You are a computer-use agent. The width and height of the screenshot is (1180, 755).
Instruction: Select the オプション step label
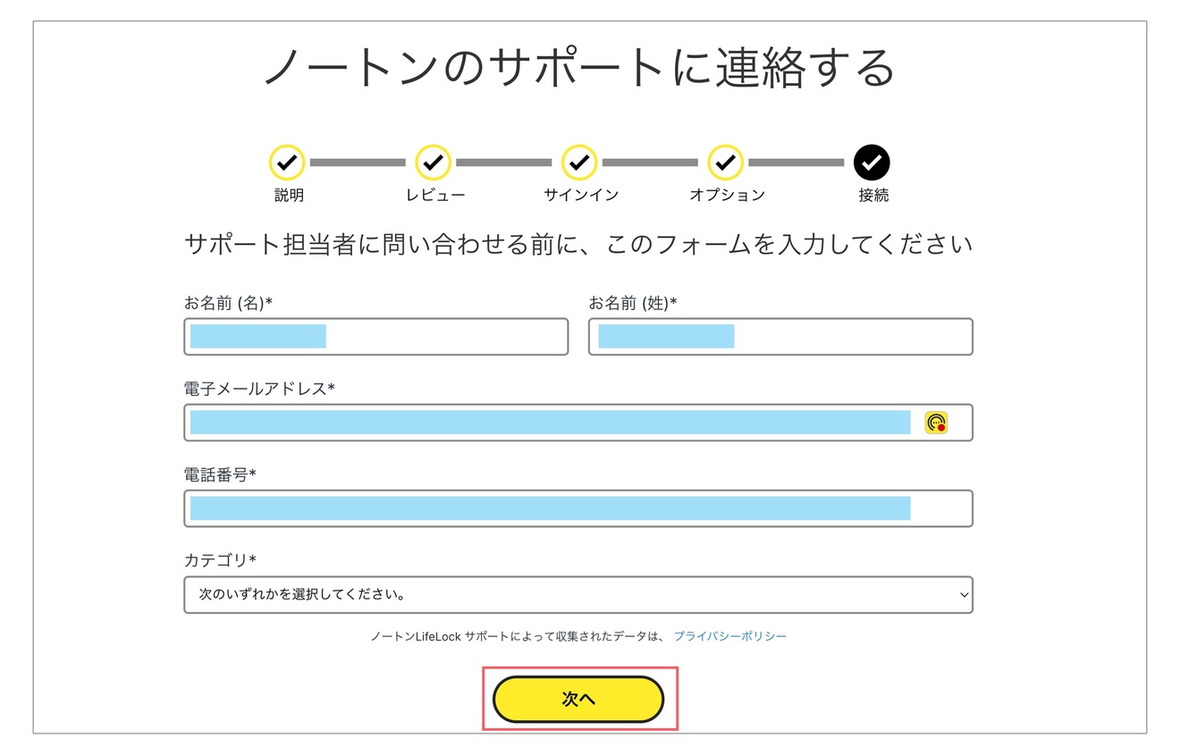pyautogui.click(x=727, y=195)
